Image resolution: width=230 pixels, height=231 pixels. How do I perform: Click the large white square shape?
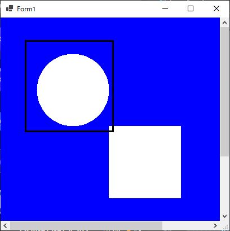pos(145,162)
